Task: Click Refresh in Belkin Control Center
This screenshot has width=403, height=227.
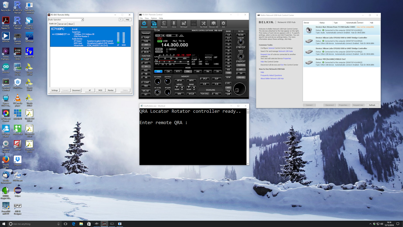Action: click(x=372, y=105)
